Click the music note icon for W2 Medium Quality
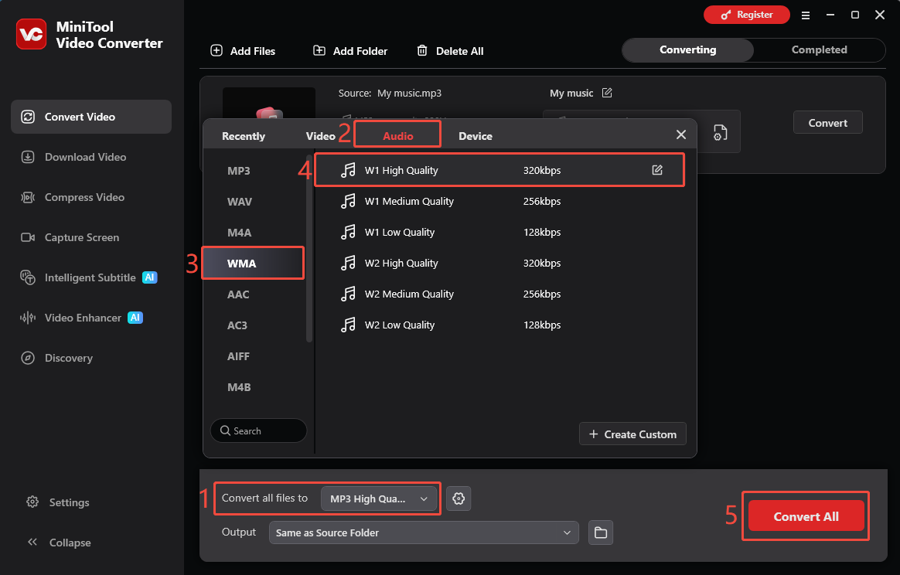 348,294
